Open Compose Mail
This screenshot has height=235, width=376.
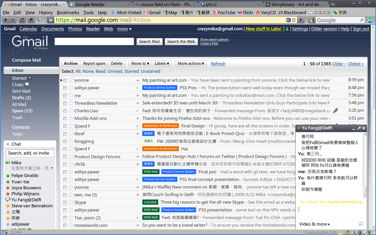(26, 60)
